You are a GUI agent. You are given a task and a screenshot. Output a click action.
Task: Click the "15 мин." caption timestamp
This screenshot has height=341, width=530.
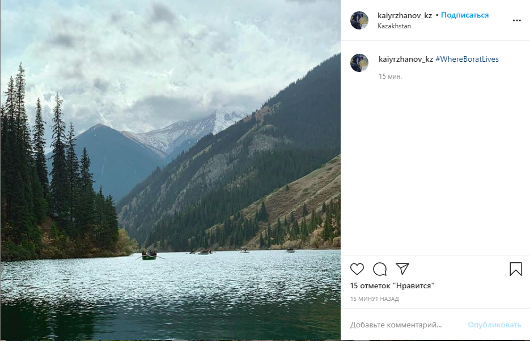point(391,76)
